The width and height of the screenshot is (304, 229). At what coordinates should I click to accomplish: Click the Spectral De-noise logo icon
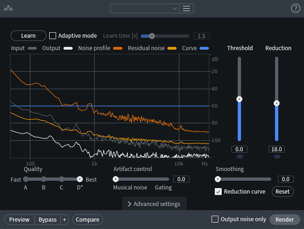[8, 8]
